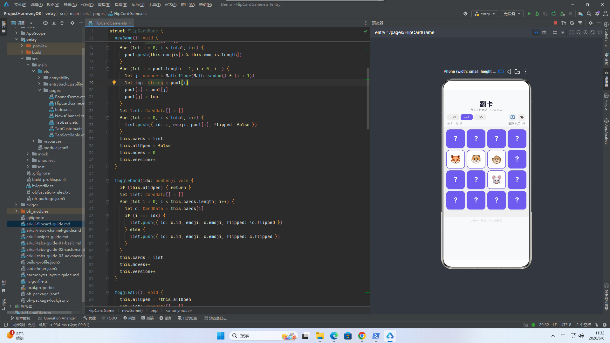This screenshot has width=610, height=343.
Task: Open the 构建(B) menu
Action: 121,4
